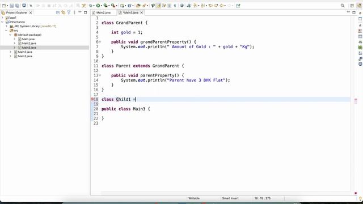Expand Main.java in default package
363x204 pixels.
pyautogui.click(x=14, y=39)
